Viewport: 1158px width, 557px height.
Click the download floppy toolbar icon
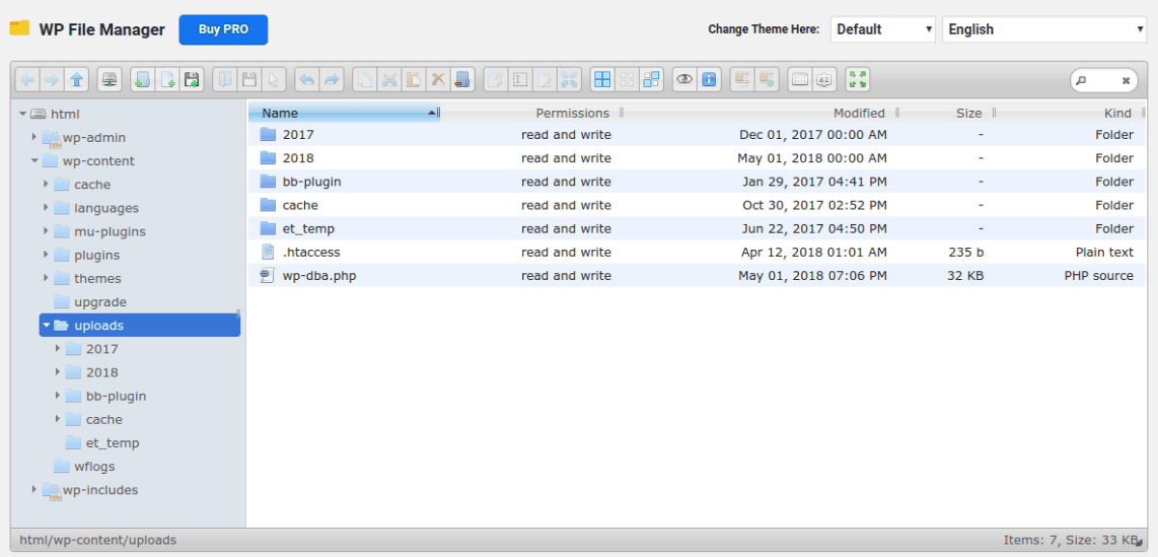tap(249, 80)
